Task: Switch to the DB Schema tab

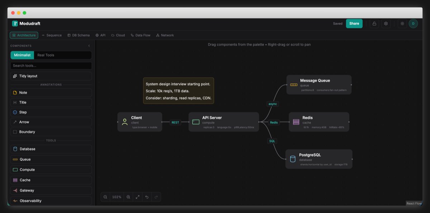Action: [78, 35]
